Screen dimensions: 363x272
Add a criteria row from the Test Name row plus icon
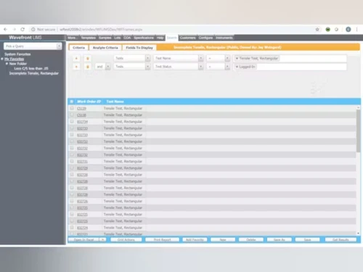point(76,58)
